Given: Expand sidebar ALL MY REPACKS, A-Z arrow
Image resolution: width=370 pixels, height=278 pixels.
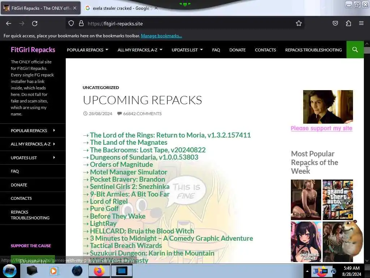Looking at the screenshot, I should [54, 144].
